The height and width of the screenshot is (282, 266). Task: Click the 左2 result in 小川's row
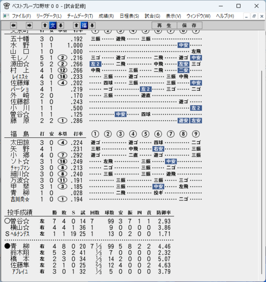tap(196, 108)
